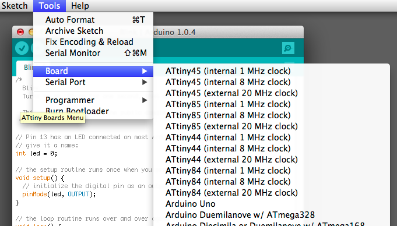
Task: Open Serial Monitor from Tools menu
Action: 93,53
